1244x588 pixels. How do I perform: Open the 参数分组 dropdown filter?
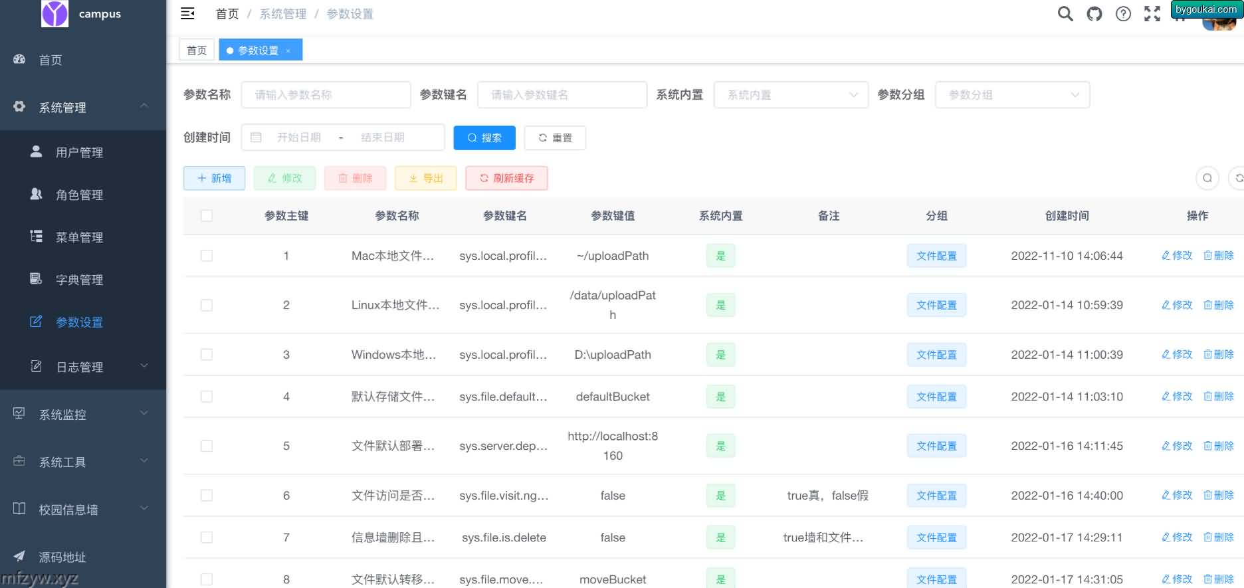(1011, 95)
